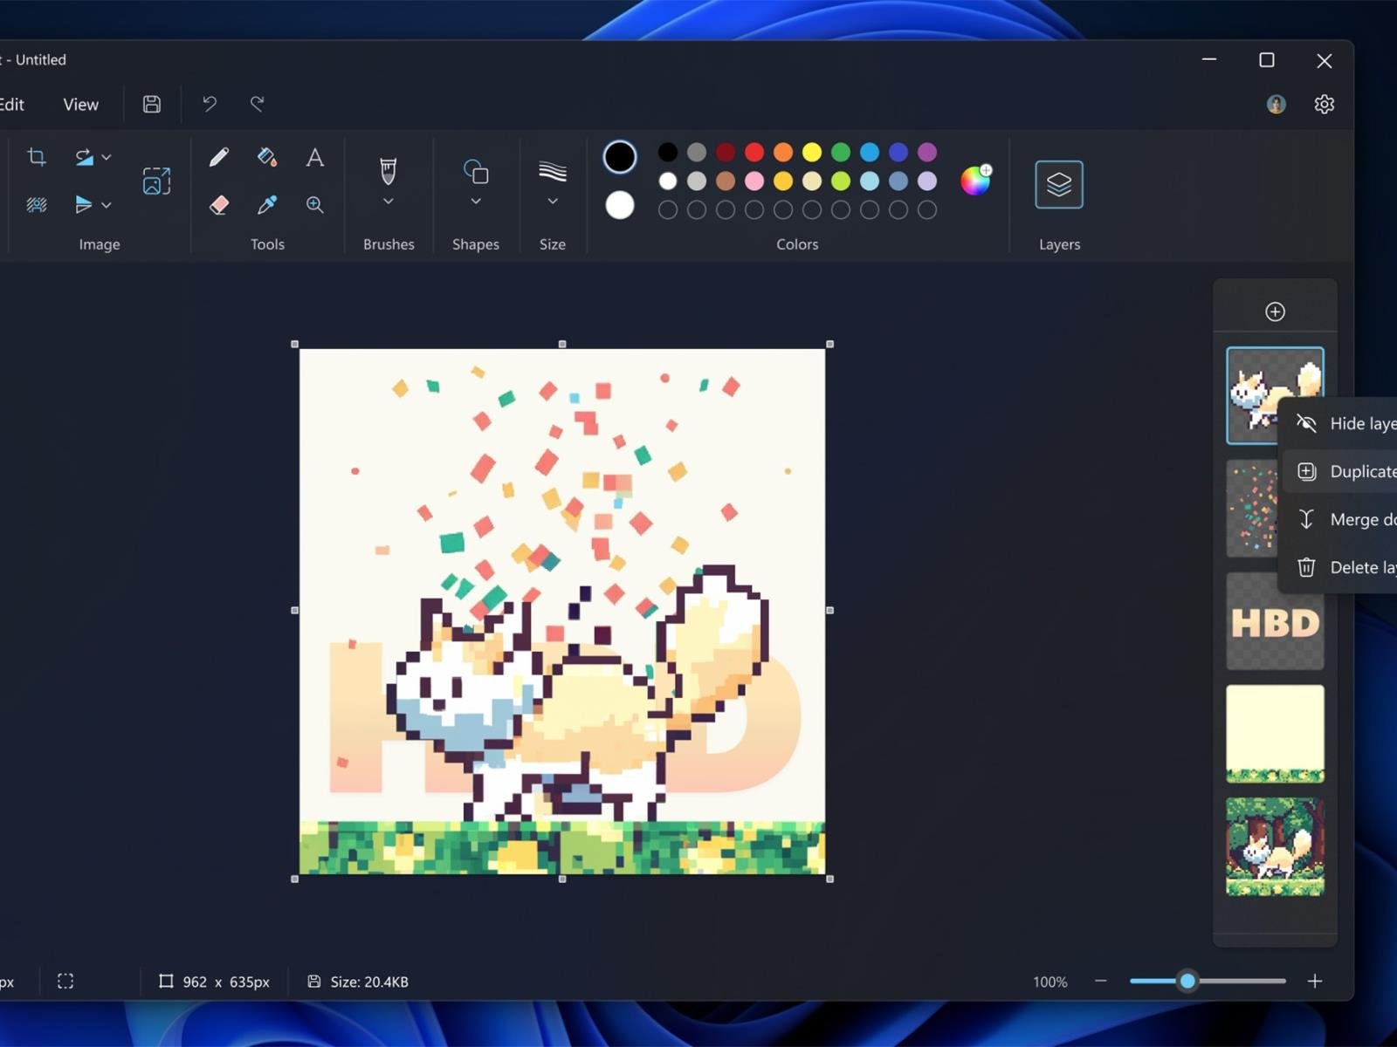Select the Pencil tool
This screenshot has width=1397, height=1047.
[x=219, y=157]
